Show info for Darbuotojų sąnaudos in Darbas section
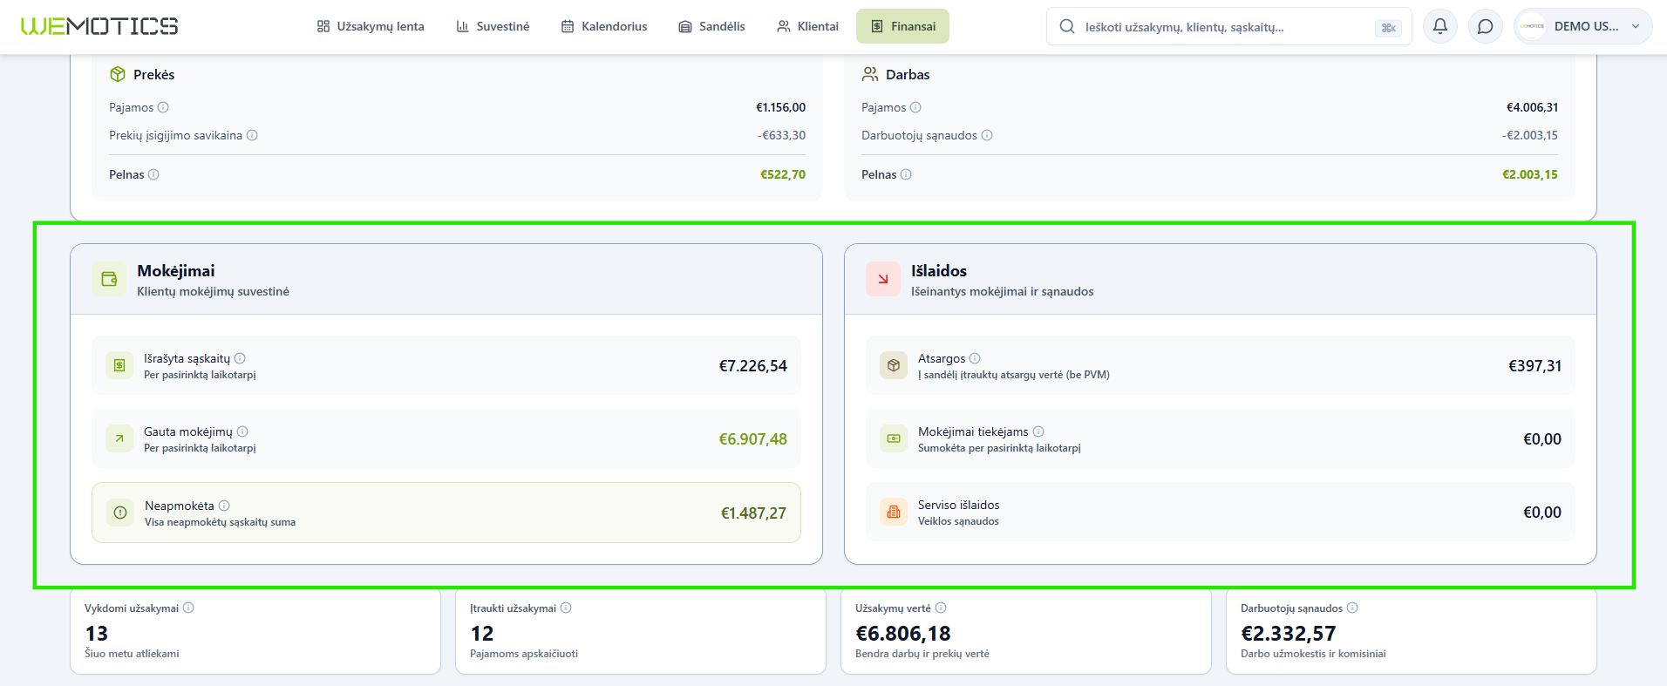Image resolution: width=1667 pixels, height=686 pixels. click(x=987, y=135)
